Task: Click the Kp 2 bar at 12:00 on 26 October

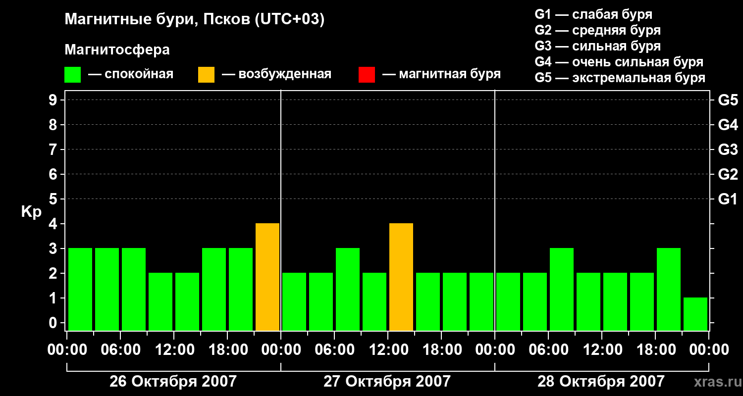Action: coord(187,301)
